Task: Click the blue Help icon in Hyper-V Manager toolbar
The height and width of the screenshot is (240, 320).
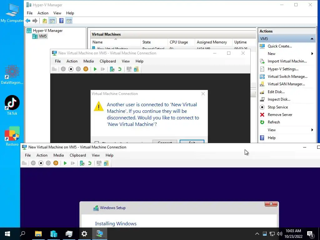Action: [61, 21]
